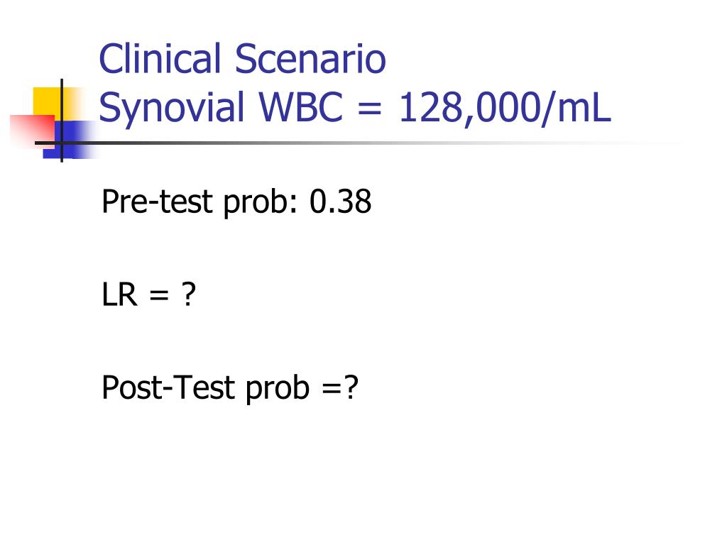Click the blue square decoration
This screenshot has height=545, width=727.
(70, 140)
